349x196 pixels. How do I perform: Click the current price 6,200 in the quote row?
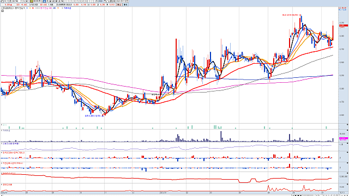(x=7, y=5)
